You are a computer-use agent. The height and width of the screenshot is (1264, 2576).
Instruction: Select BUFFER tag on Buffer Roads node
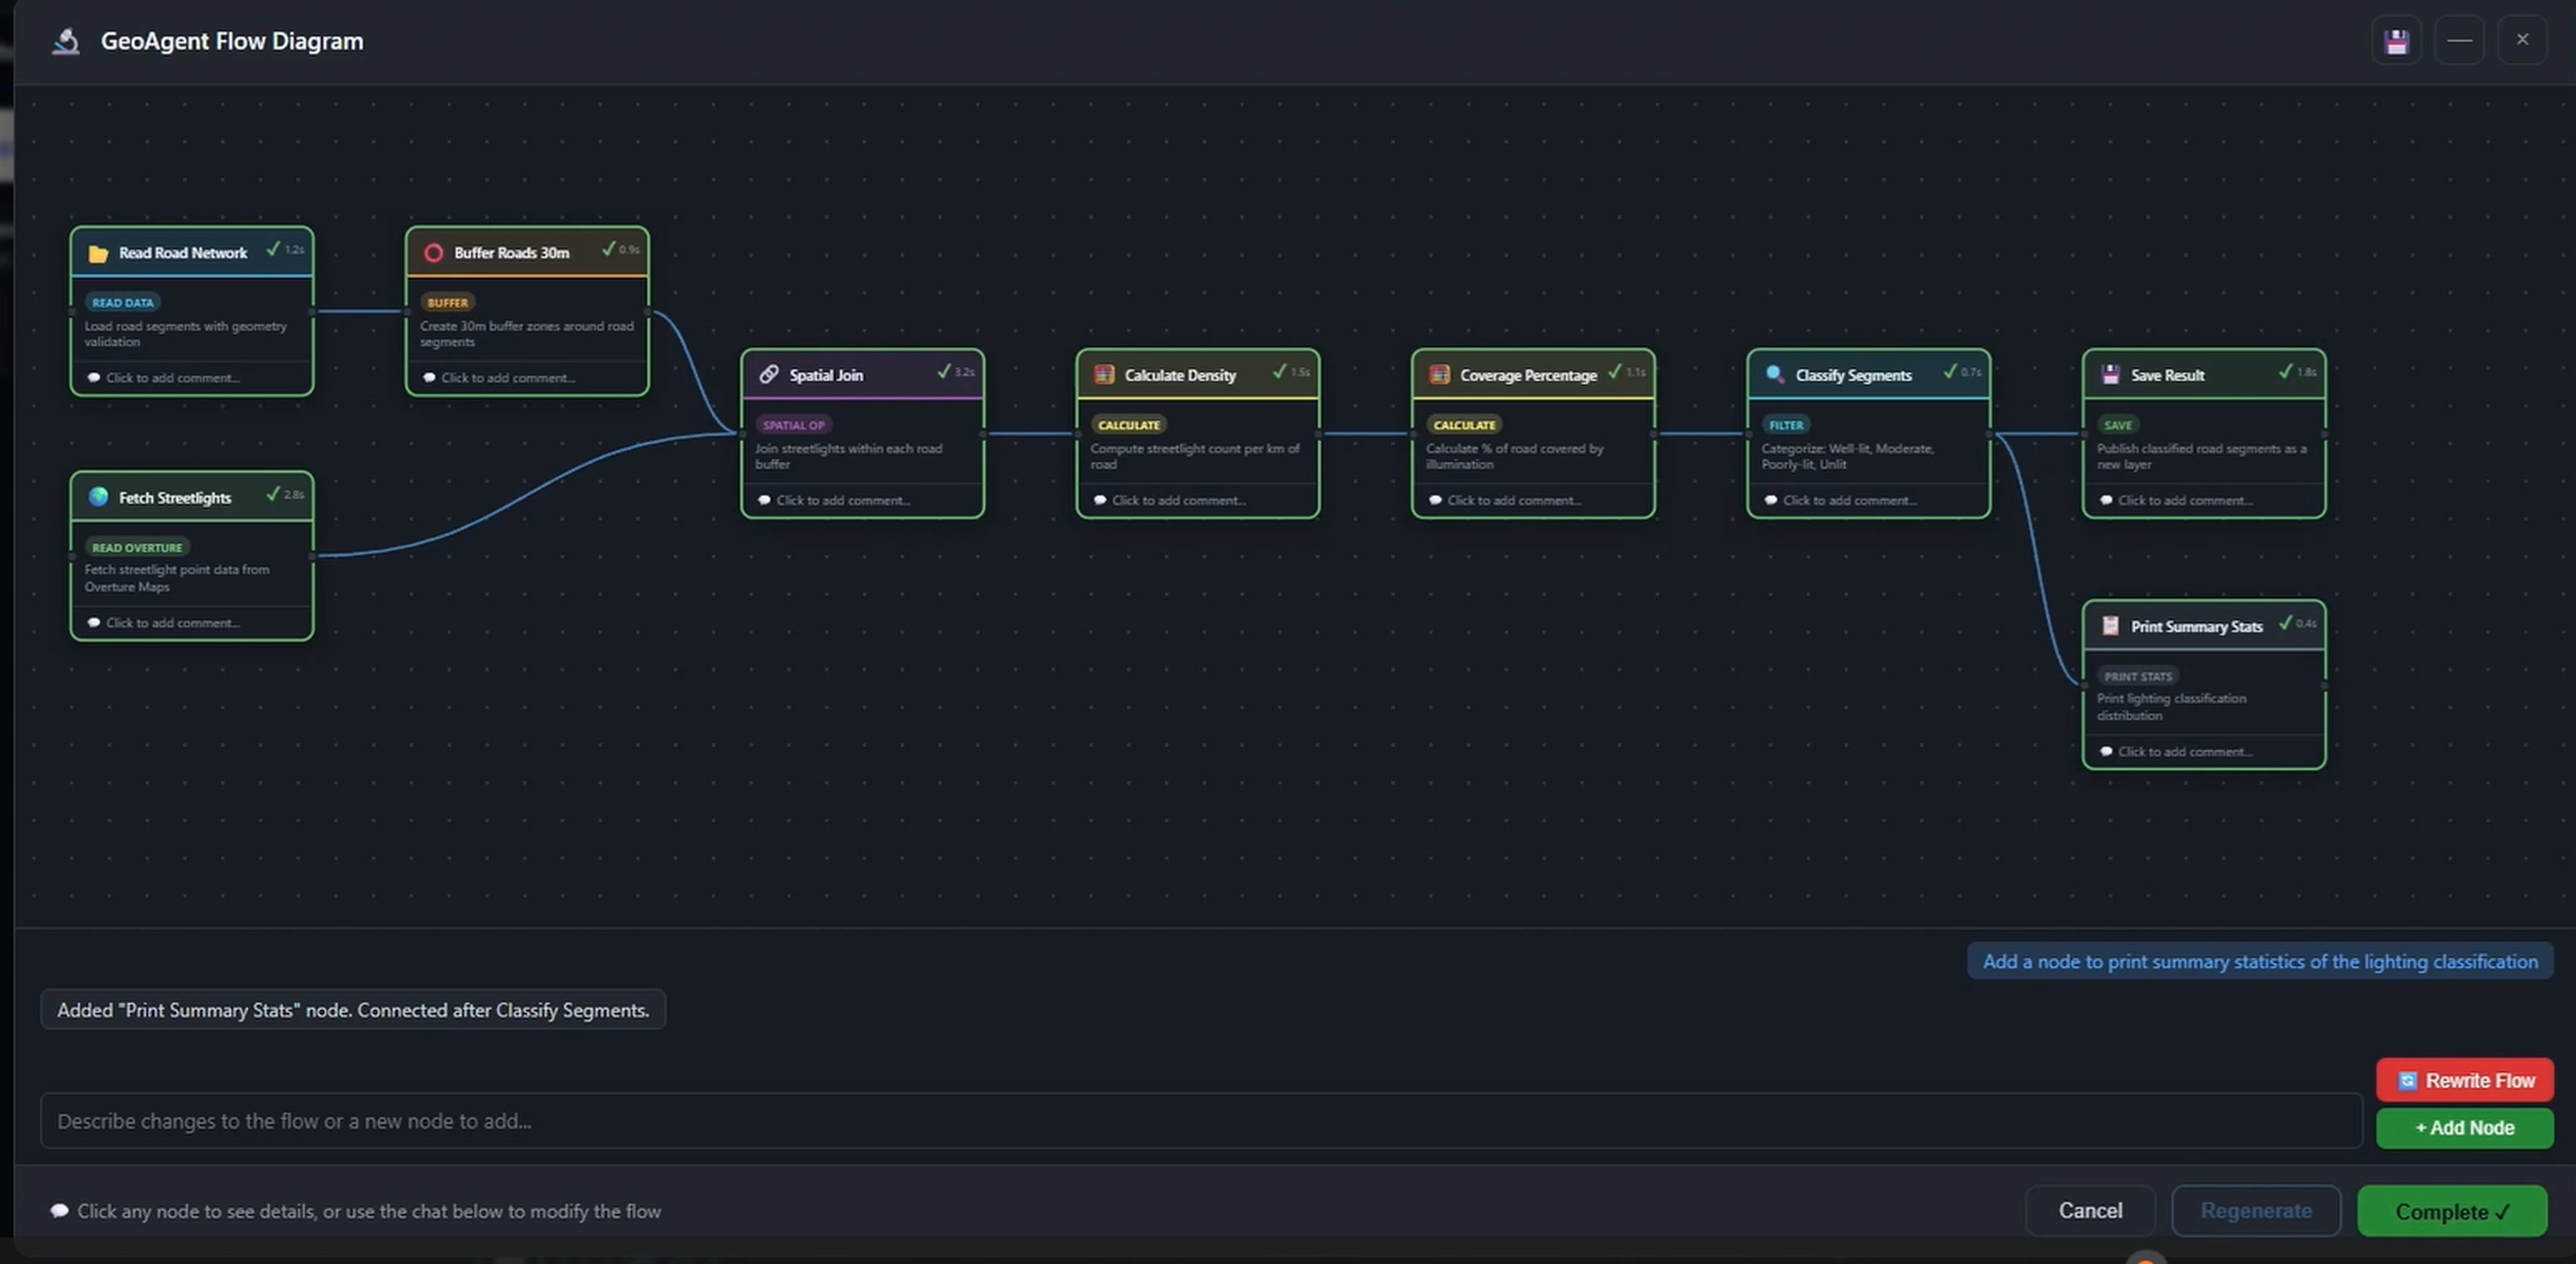tap(447, 303)
